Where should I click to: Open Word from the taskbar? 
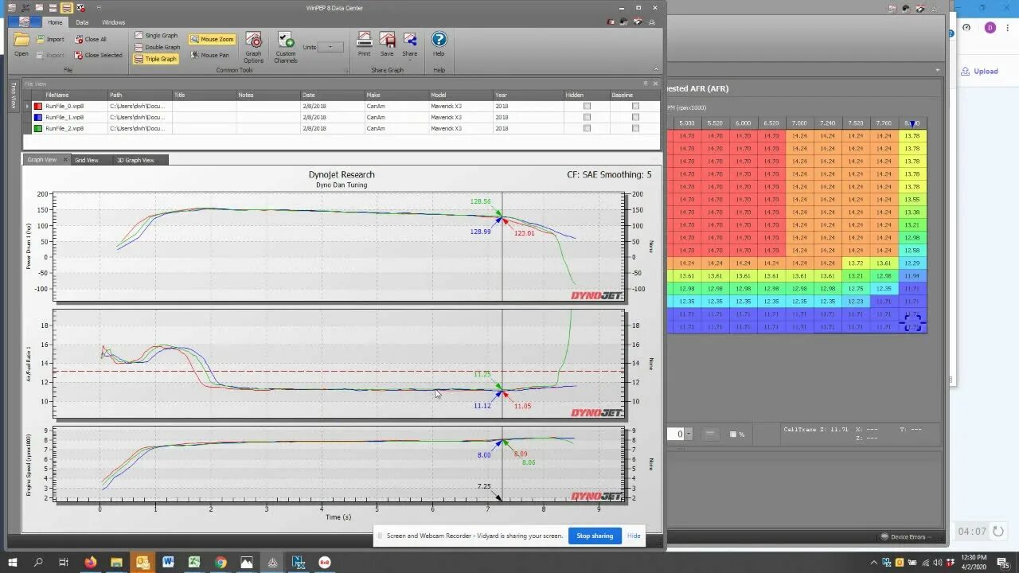(x=168, y=562)
